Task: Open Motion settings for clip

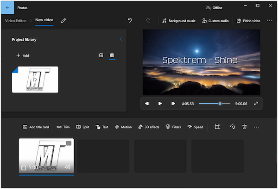Action: point(123,127)
